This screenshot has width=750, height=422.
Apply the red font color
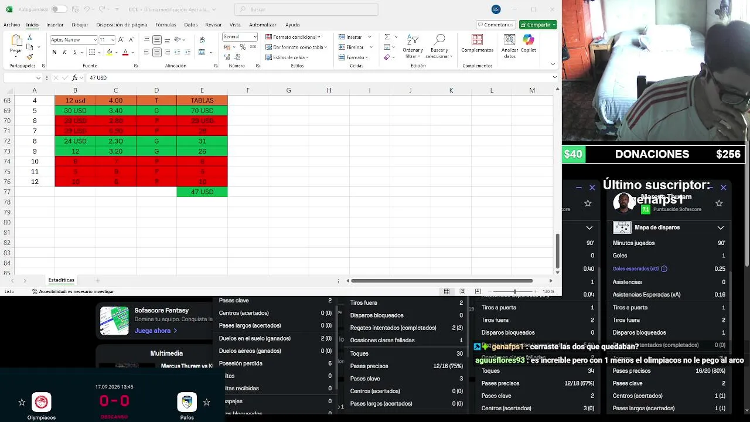tap(125, 52)
